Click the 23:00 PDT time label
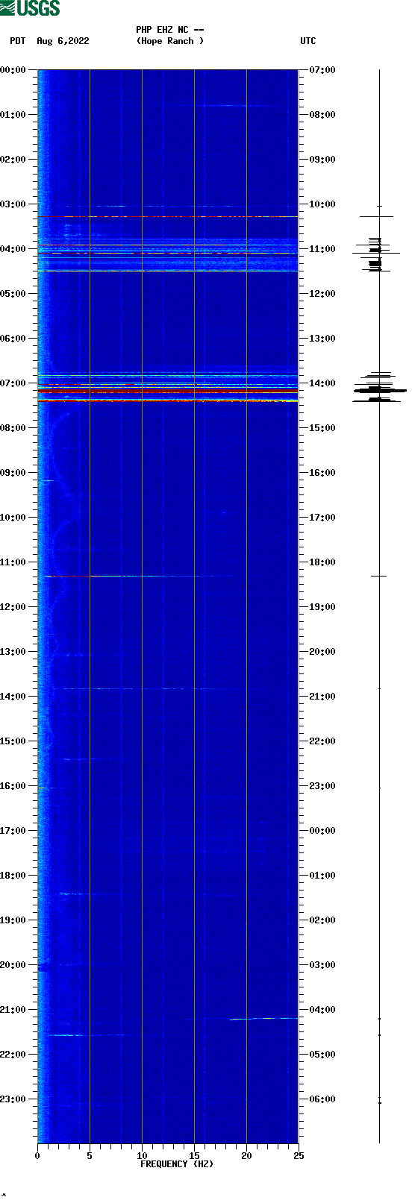This screenshot has width=412, height=1203. (13, 1099)
